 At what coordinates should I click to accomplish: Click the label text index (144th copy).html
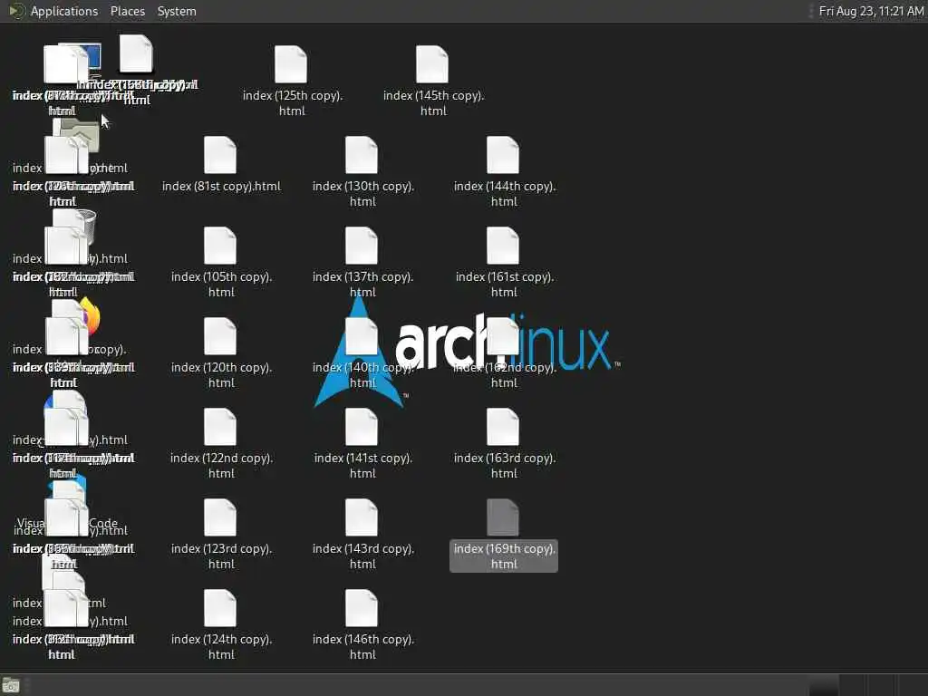[x=504, y=194]
